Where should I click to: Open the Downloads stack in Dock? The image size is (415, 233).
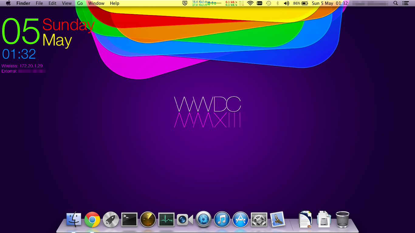324,219
